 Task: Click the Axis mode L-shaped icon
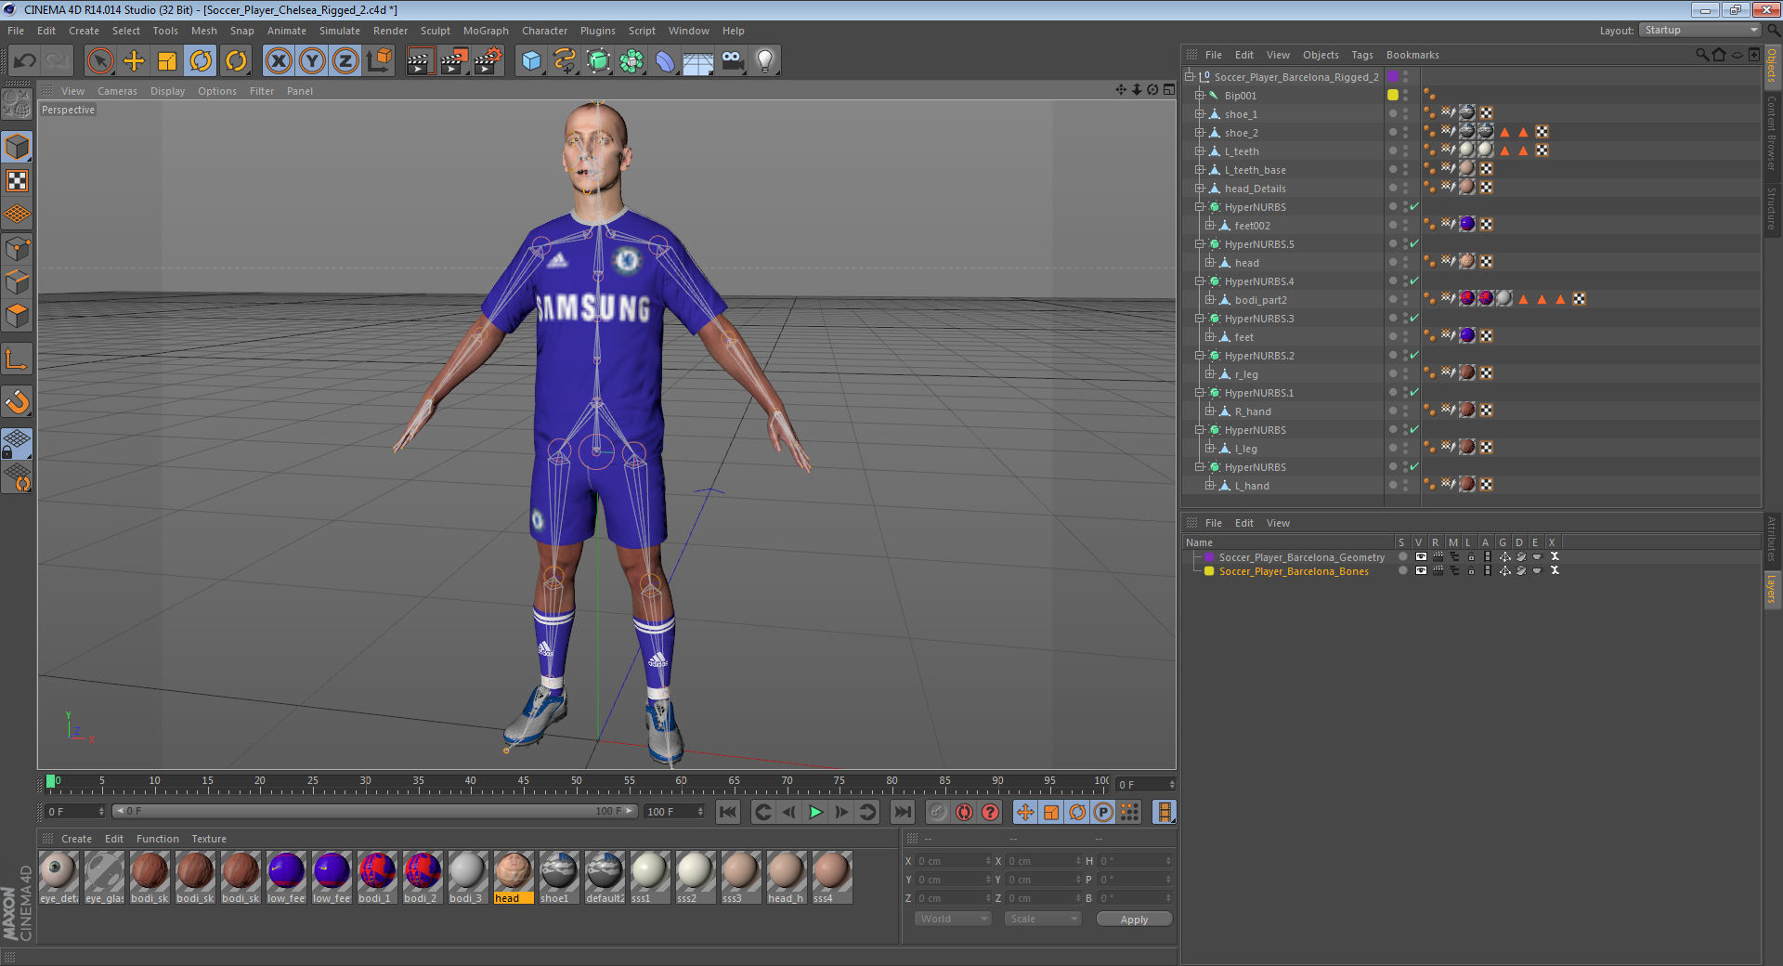point(18,359)
